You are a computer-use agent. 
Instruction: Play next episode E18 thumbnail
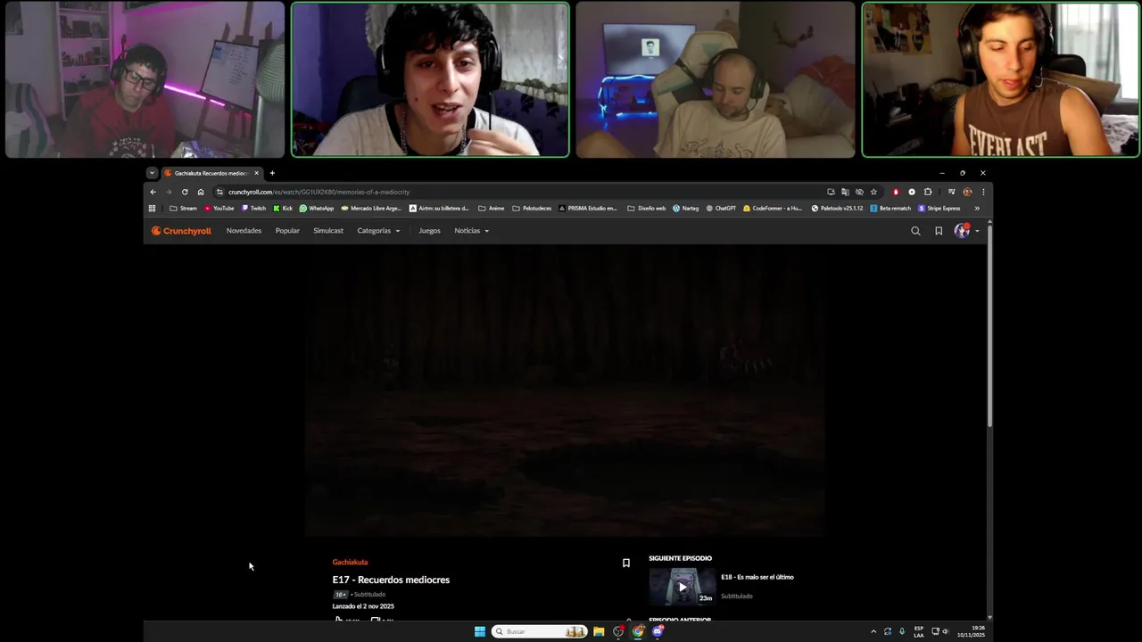682,587
